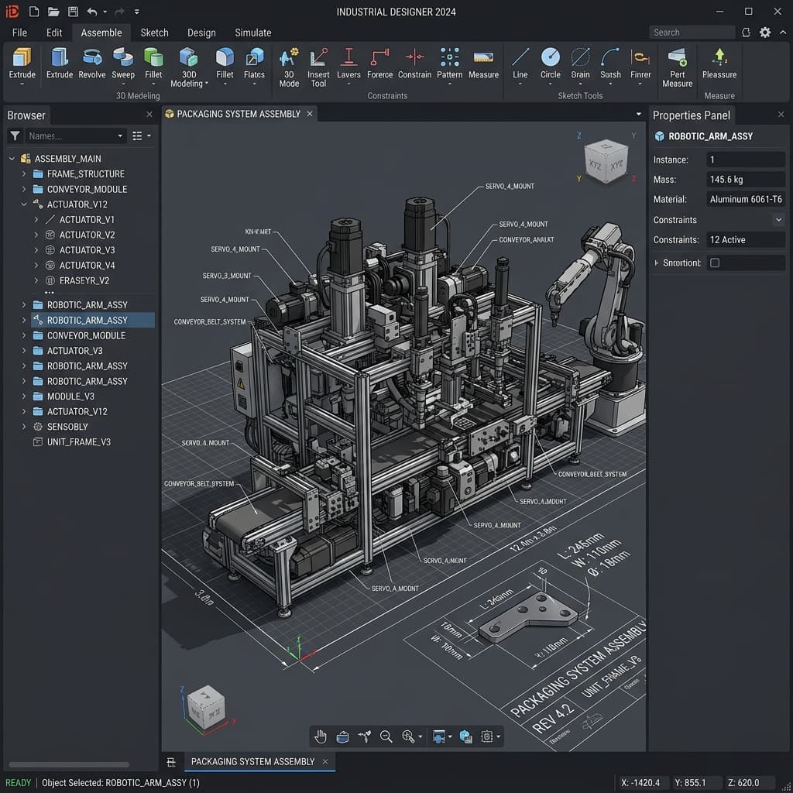Image resolution: width=793 pixels, height=793 pixels.
Task: Select the Revolve tool in ribbon
Action: [x=92, y=62]
